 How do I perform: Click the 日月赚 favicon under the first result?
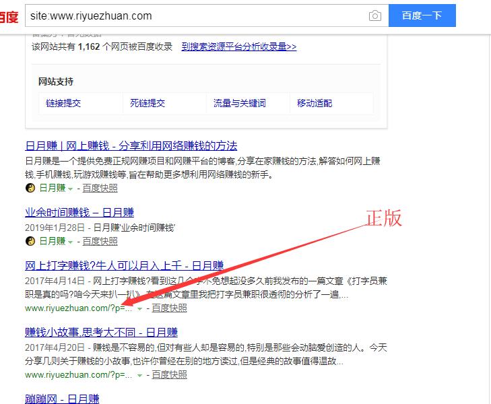pyautogui.click(x=30, y=188)
